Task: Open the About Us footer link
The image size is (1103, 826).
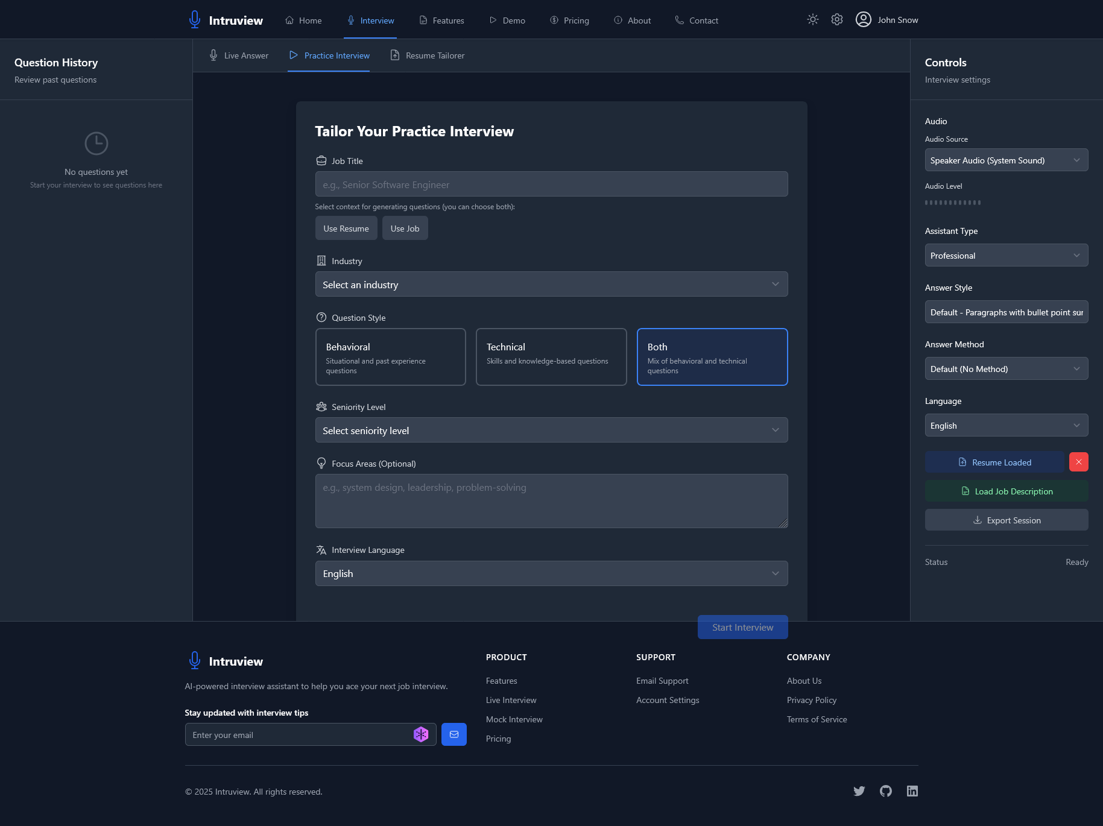Action: (x=804, y=681)
